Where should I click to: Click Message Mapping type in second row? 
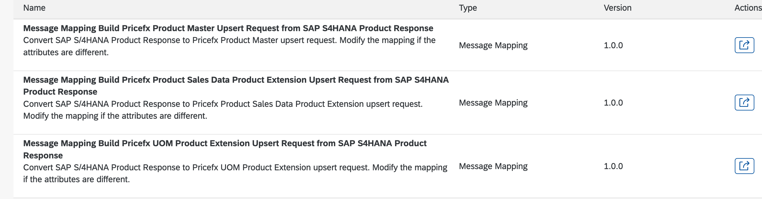[x=493, y=103]
